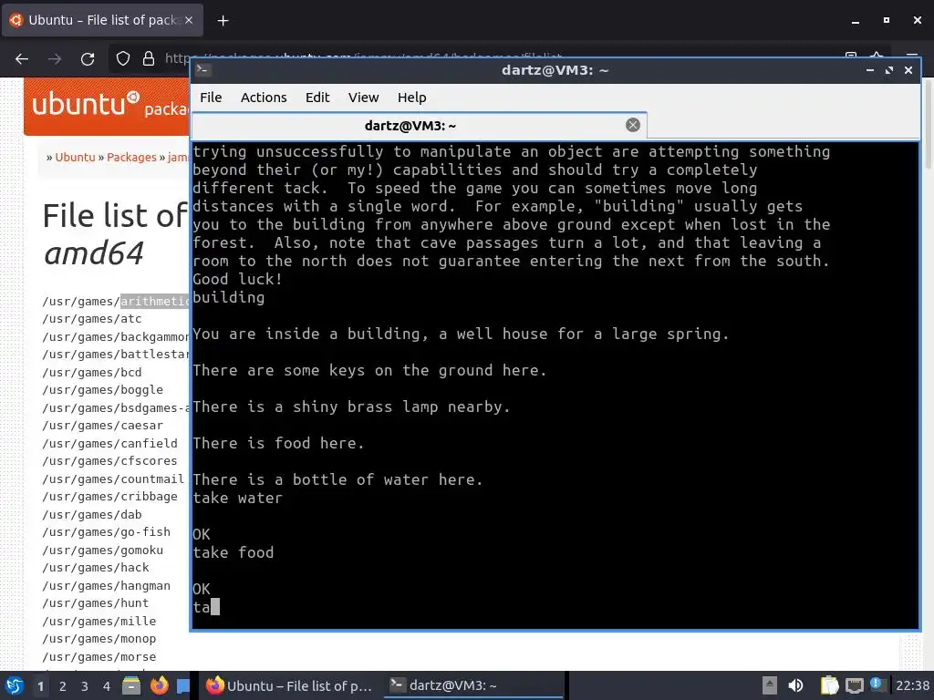934x700 pixels.
Task: Select the dartz@VM3 terminal tab
Action: (419, 126)
